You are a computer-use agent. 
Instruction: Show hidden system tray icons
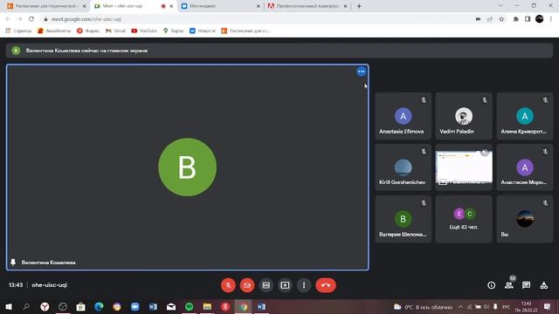pyautogui.click(x=460, y=306)
